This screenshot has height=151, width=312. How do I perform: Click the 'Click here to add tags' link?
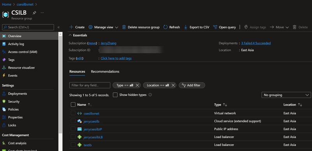[x=116, y=58]
